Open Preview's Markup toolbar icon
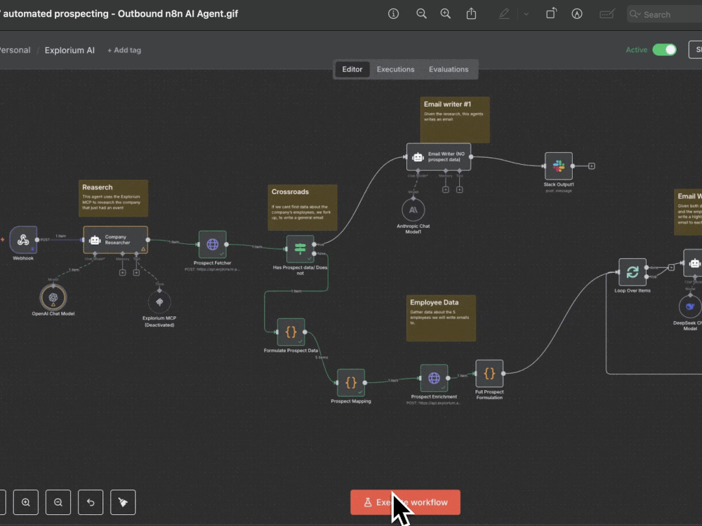Image resolution: width=702 pixels, height=526 pixels. [577, 14]
